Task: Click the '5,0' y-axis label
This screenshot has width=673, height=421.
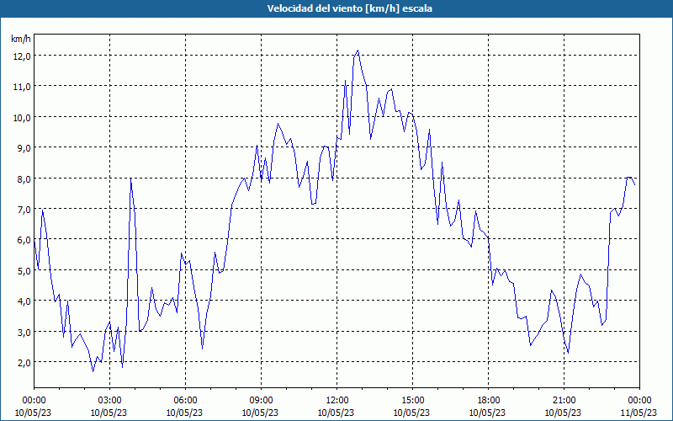Action: 24,270
